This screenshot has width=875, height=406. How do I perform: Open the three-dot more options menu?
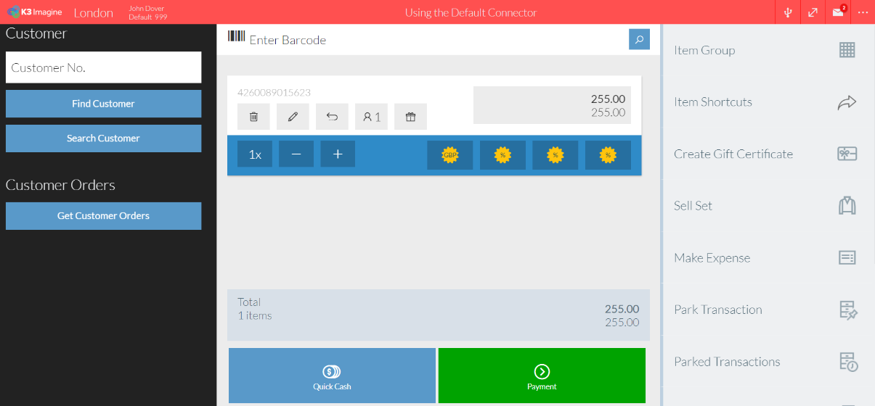point(863,12)
